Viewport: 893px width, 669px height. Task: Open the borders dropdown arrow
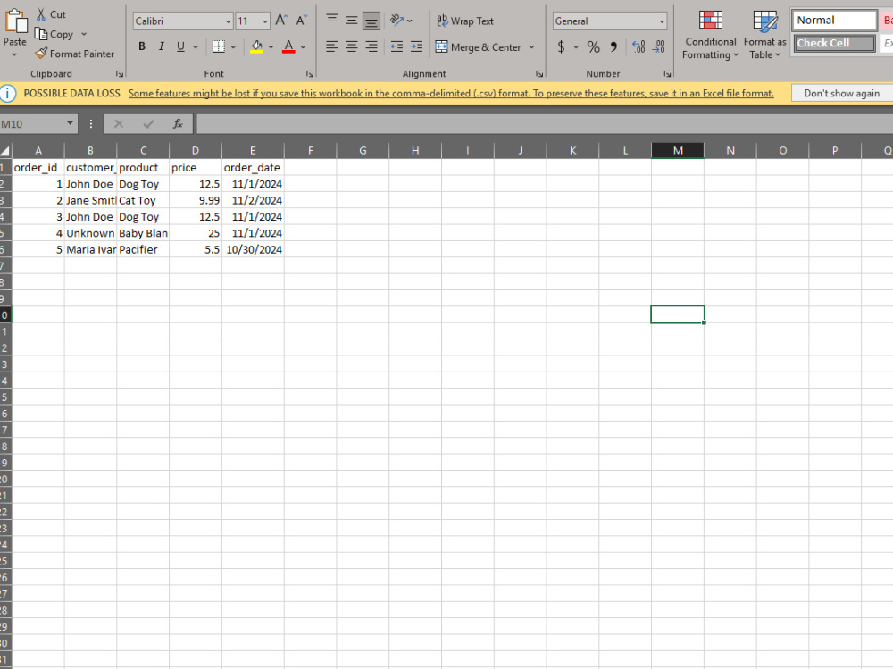tap(233, 46)
